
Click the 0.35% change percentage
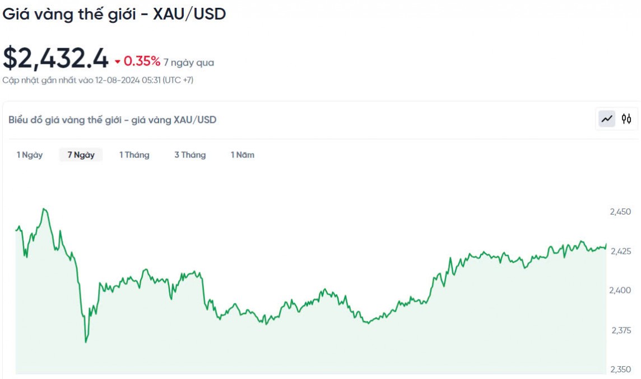pyautogui.click(x=142, y=61)
